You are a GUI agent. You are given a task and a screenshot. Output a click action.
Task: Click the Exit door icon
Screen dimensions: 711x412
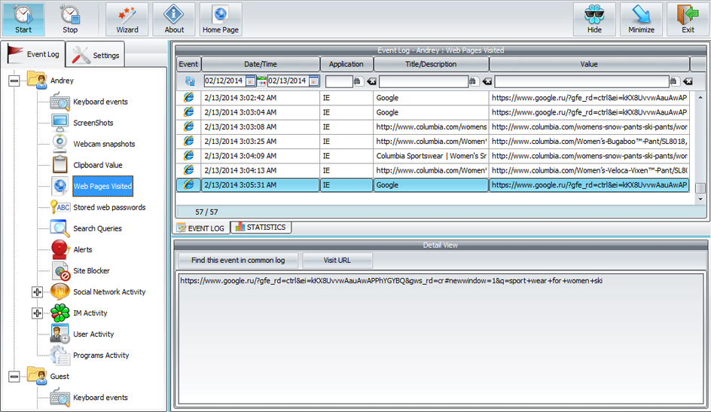[x=688, y=19]
